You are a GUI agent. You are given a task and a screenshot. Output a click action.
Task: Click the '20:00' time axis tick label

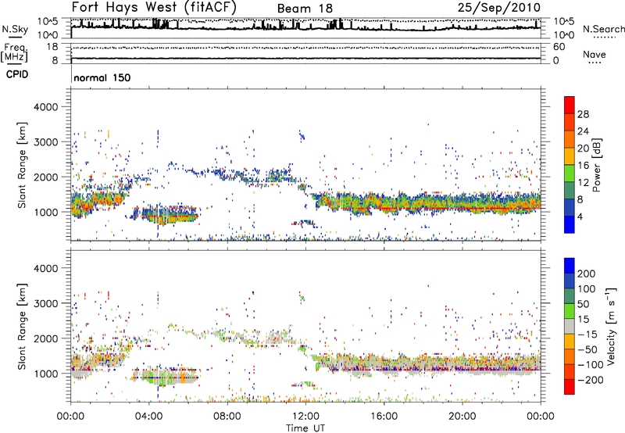coord(462,417)
